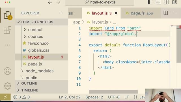
Task: Expand the node_modules folder
Action: pyautogui.click(x=42, y=71)
